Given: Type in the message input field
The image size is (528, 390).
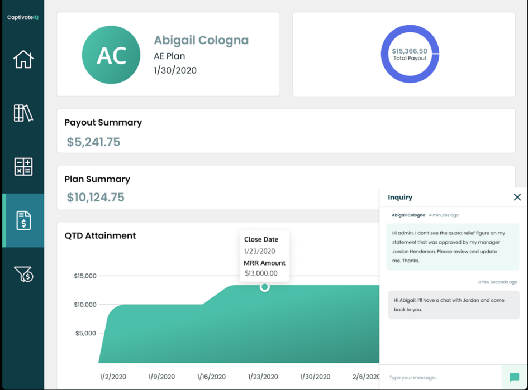Looking at the screenshot, I should (441, 378).
